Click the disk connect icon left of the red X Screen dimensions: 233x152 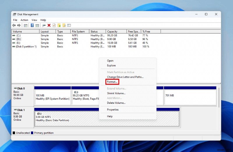pos(44,25)
